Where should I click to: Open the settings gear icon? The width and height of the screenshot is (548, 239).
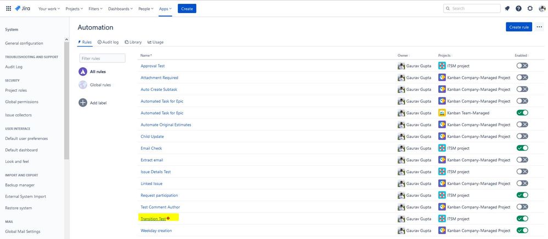pos(530,9)
